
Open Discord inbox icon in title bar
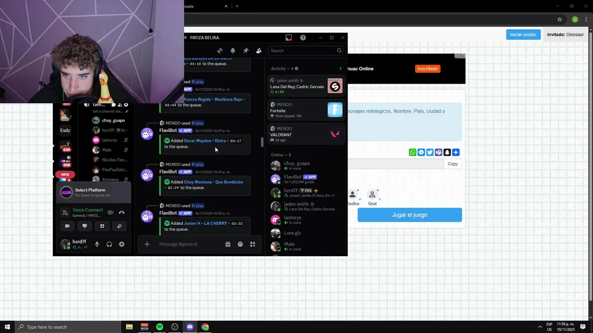click(289, 37)
